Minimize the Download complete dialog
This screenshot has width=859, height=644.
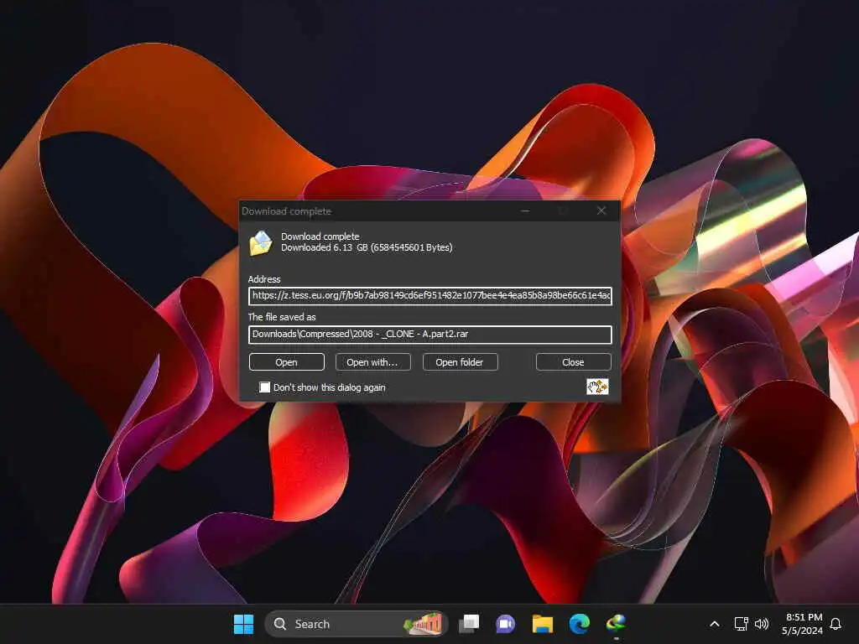click(x=525, y=210)
